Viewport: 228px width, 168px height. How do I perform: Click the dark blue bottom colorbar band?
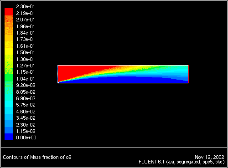tap(9, 137)
